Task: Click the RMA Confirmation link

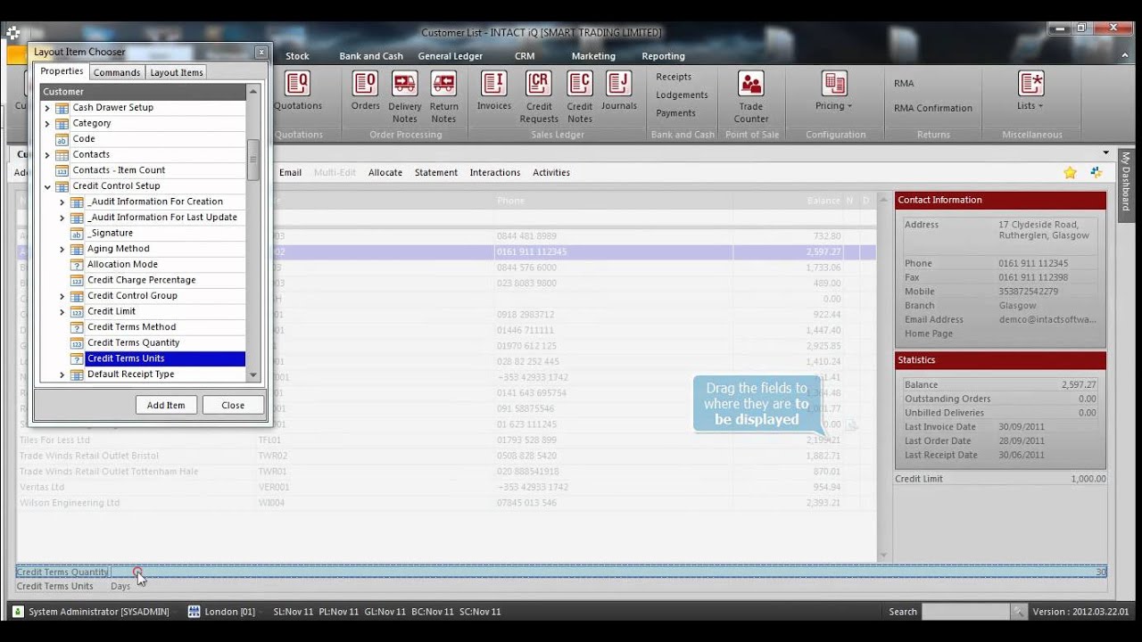Action: (933, 109)
